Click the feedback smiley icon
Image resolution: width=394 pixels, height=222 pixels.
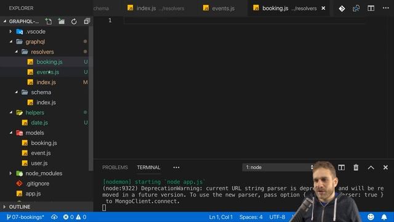pyautogui.click(x=371, y=216)
